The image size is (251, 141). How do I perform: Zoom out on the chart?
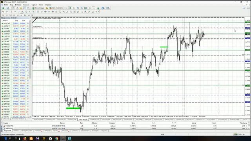(82, 8)
